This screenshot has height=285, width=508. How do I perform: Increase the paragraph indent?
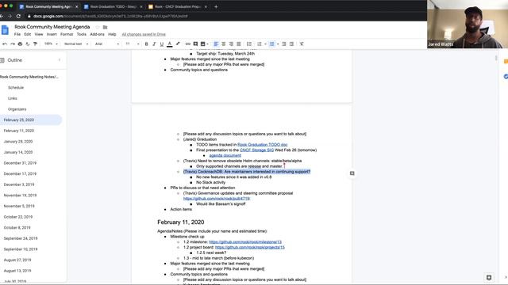pyautogui.click(x=291, y=44)
